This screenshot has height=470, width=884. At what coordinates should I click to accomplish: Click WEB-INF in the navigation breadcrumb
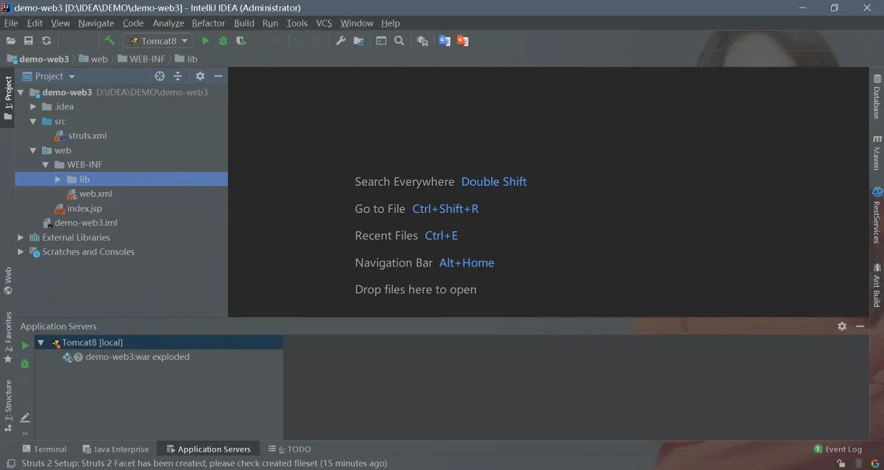tap(141, 59)
